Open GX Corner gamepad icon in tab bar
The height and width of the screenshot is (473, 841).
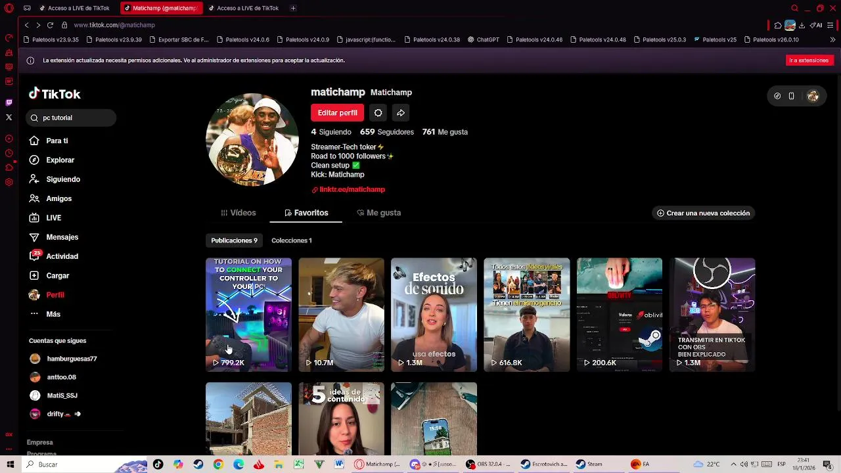(x=27, y=8)
